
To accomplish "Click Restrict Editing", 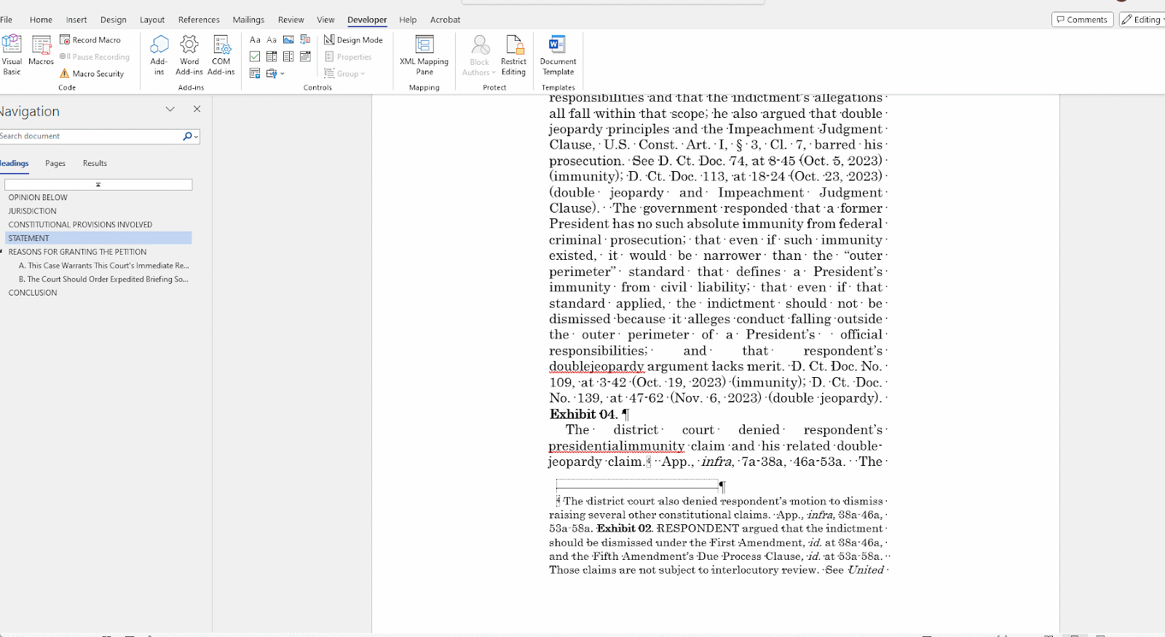I will [x=513, y=55].
